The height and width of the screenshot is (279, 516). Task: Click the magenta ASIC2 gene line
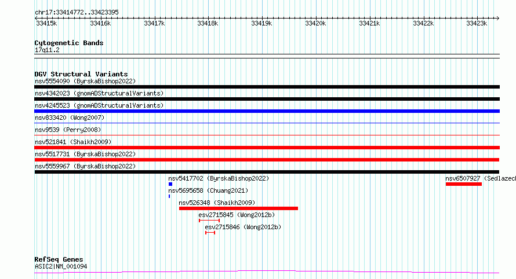(x=267, y=271)
